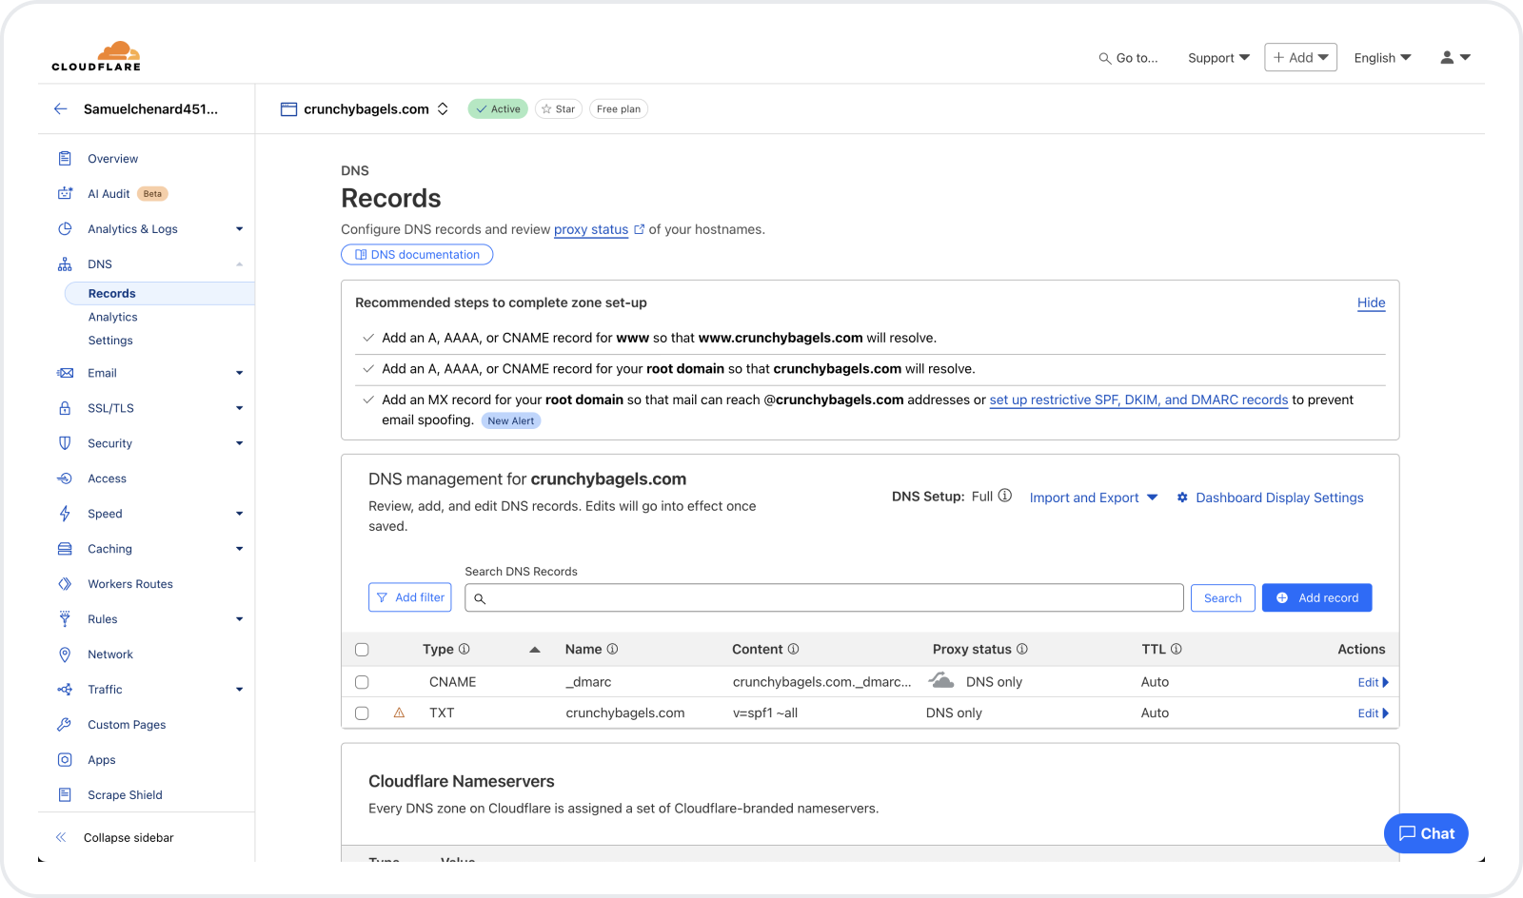This screenshot has width=1523, height=898.
Task: Click the Overview clipboard icon
Action: tap(65, 158)
